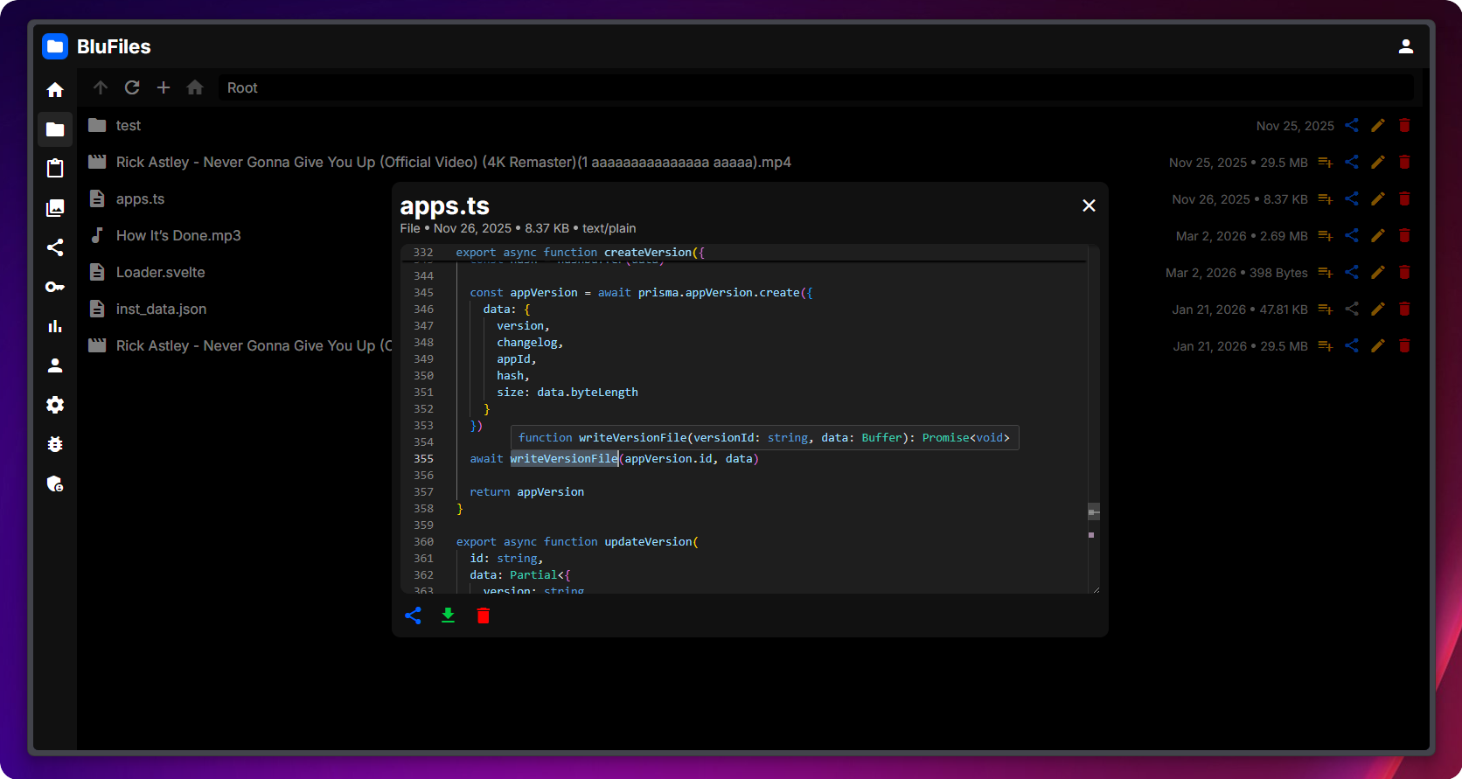Click the refresh button in toolbar
The height and width of the screenshot is (779, 1462).
pyautogui.click(x=132, y=87)
